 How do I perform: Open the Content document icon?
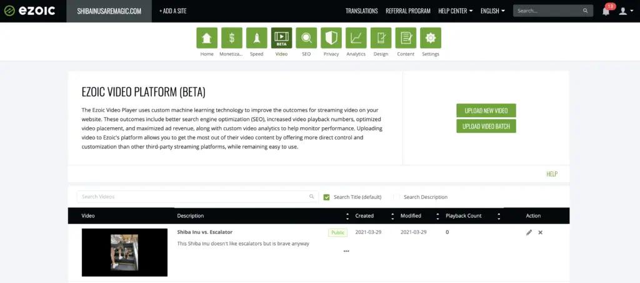click(406, 38)
